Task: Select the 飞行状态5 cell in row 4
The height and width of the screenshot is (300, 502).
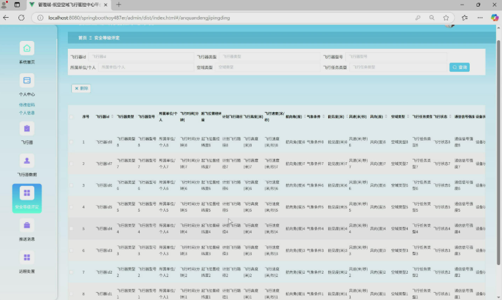Action: (442, 207)
